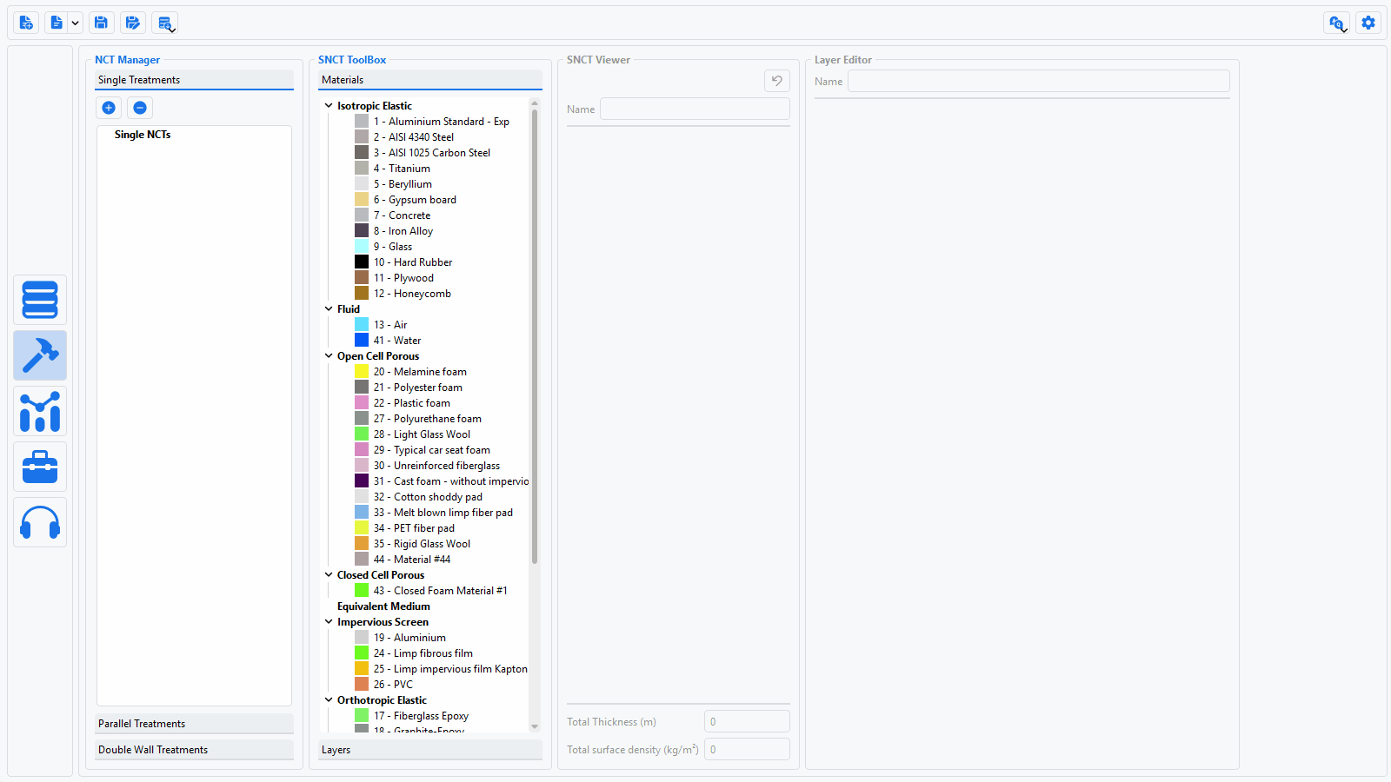Click the save icon in toolbar
1391x782 pixels.
tap(101, 23)
